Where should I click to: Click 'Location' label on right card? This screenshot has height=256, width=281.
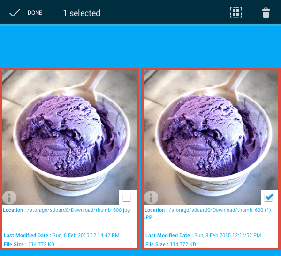click(155, 210)
